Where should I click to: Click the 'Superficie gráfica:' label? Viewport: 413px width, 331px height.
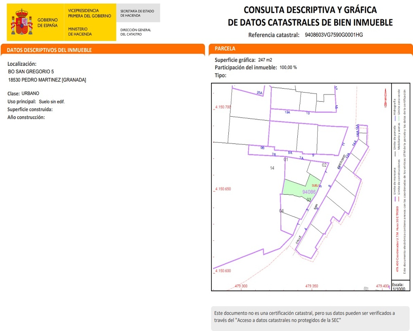235,60
